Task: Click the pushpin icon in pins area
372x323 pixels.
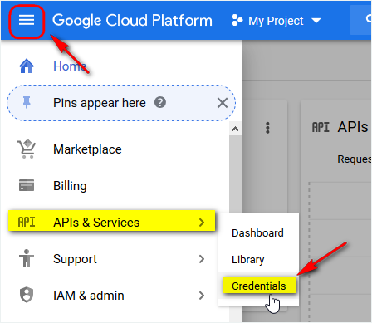Action: (27, 102)
